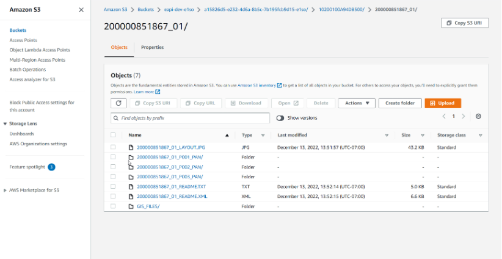Click top-right Copy S3 URI button
The height and width of the screenshot is (259, 502).
click(x=465, y=23)
